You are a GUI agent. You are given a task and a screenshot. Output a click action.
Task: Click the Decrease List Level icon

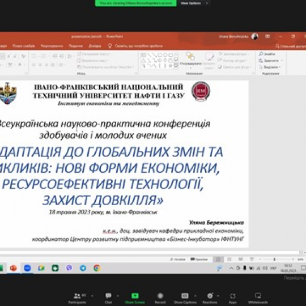[x=55, y=57]
